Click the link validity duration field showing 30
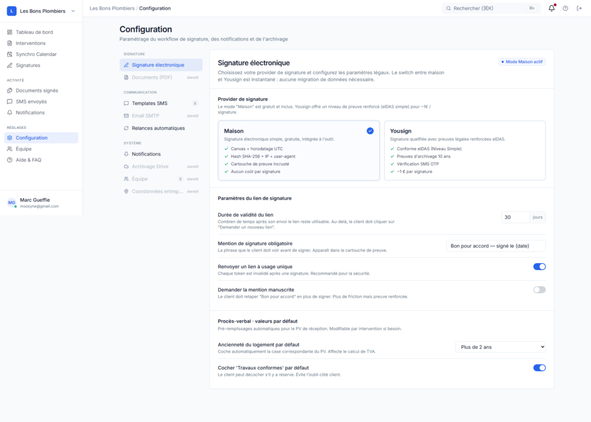The height and width of the screenshot is (422, 591). tap(515, 217)
